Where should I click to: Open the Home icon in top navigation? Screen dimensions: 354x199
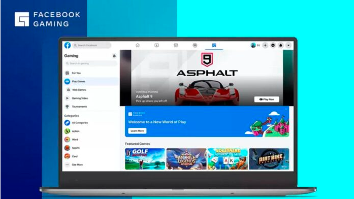138,45
